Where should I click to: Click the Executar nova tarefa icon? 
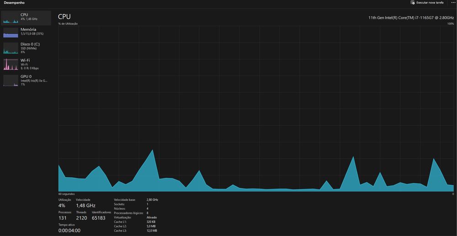click(412, 3)
